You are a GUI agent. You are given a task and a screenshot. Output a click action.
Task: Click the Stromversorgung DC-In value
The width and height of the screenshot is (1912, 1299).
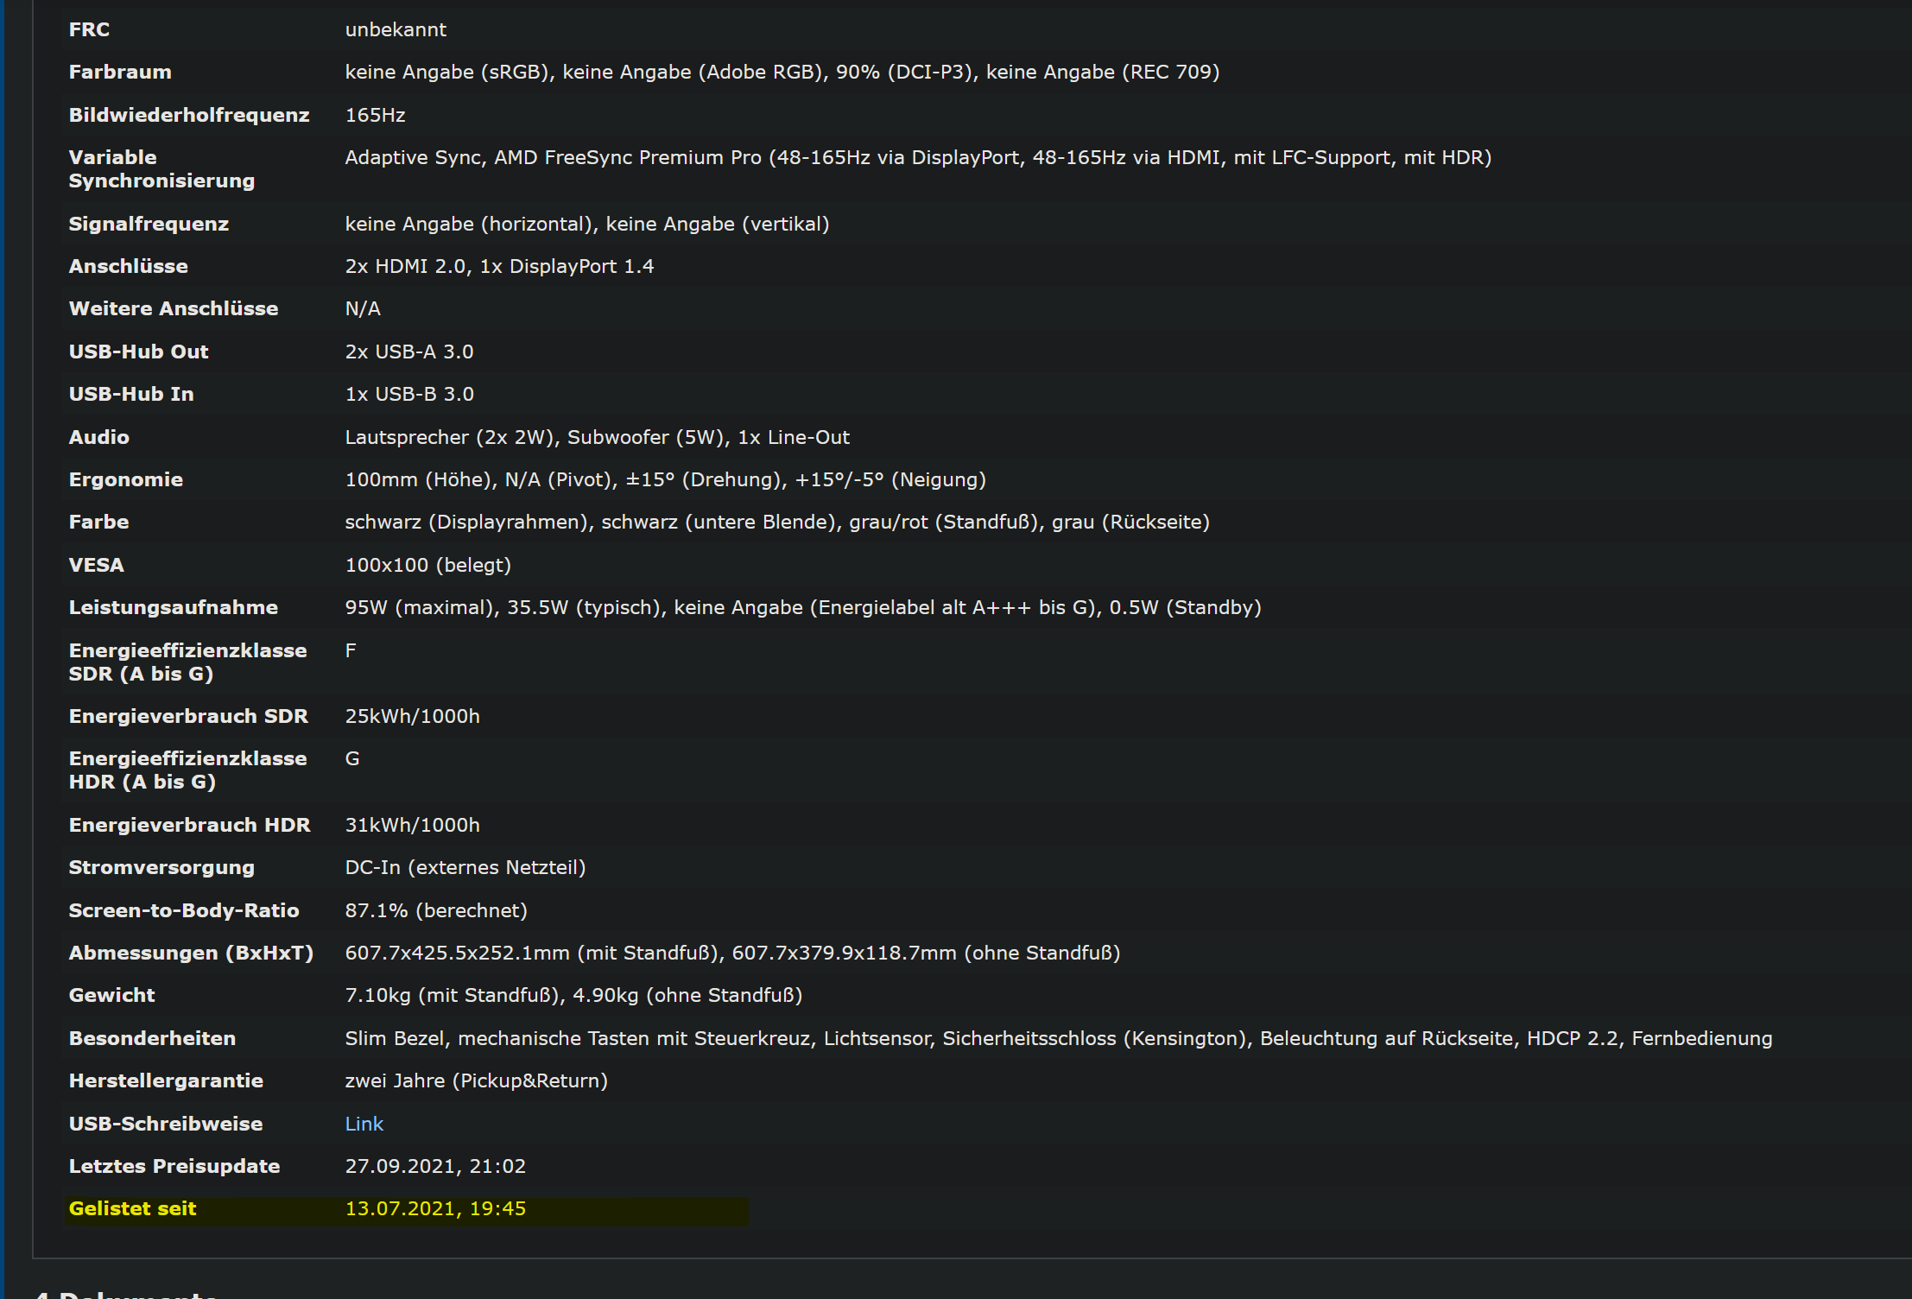click(465, 867)
